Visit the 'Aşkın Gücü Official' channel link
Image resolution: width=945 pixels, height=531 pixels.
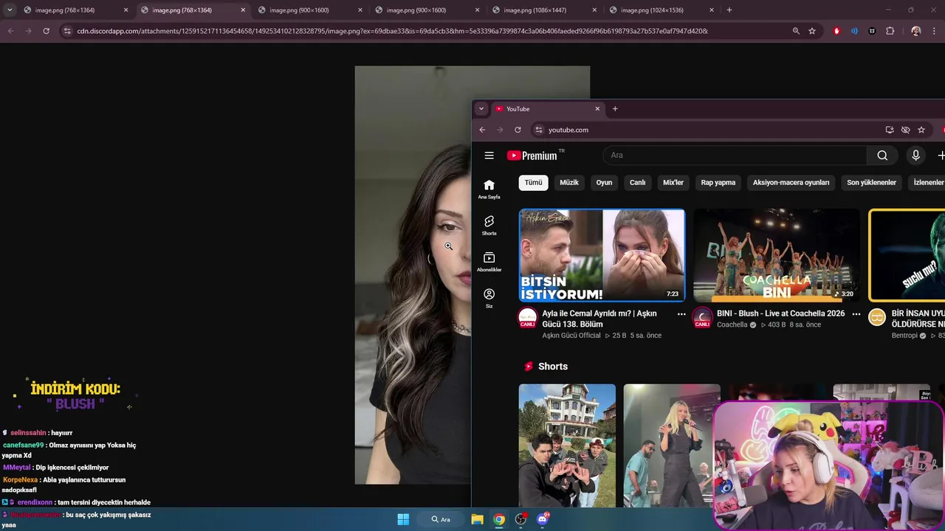point(571,336)
